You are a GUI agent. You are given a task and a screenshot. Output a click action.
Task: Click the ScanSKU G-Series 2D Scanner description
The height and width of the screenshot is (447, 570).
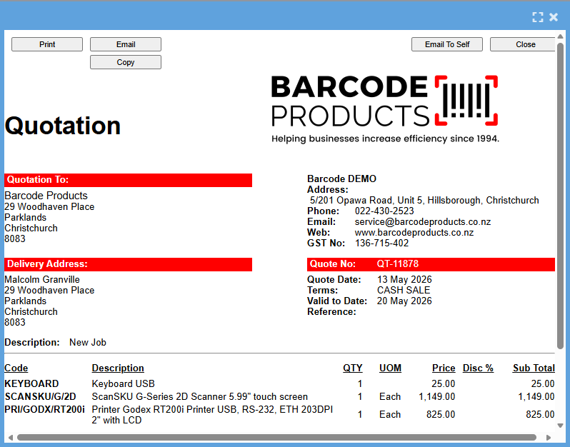199,396
